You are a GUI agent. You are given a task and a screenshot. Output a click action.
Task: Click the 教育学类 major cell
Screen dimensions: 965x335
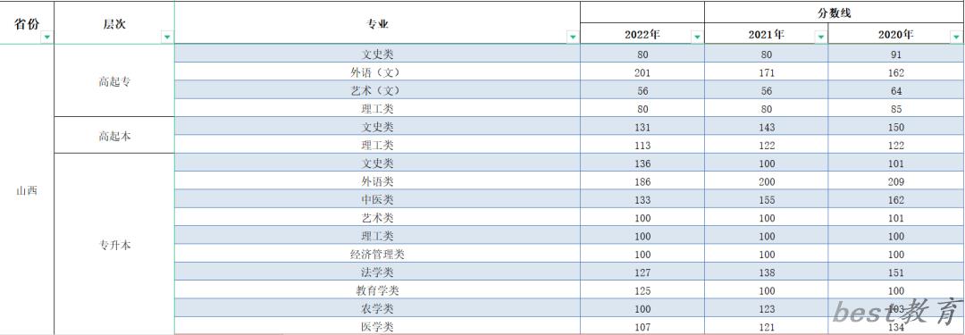[x=377, y=290]
